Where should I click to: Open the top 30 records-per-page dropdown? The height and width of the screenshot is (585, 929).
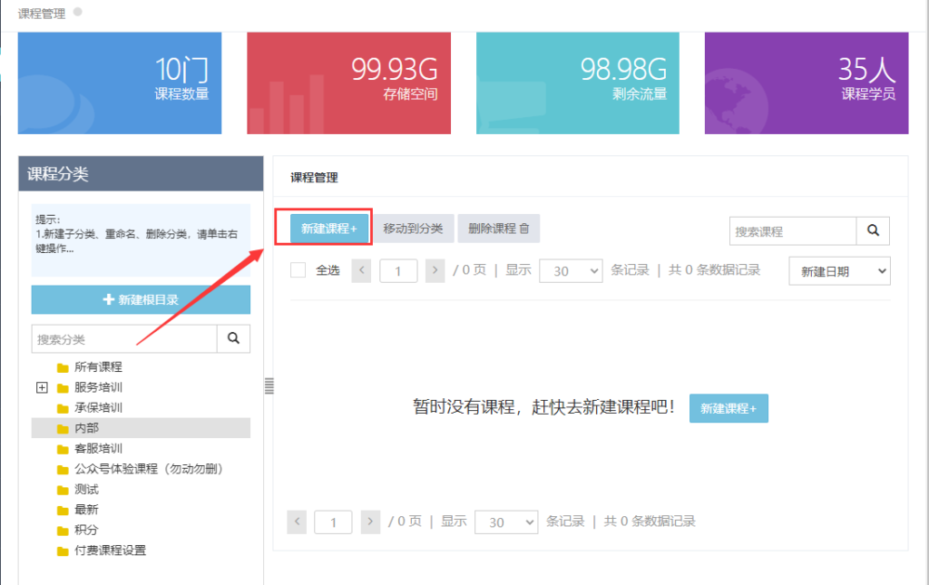point(572,271)
